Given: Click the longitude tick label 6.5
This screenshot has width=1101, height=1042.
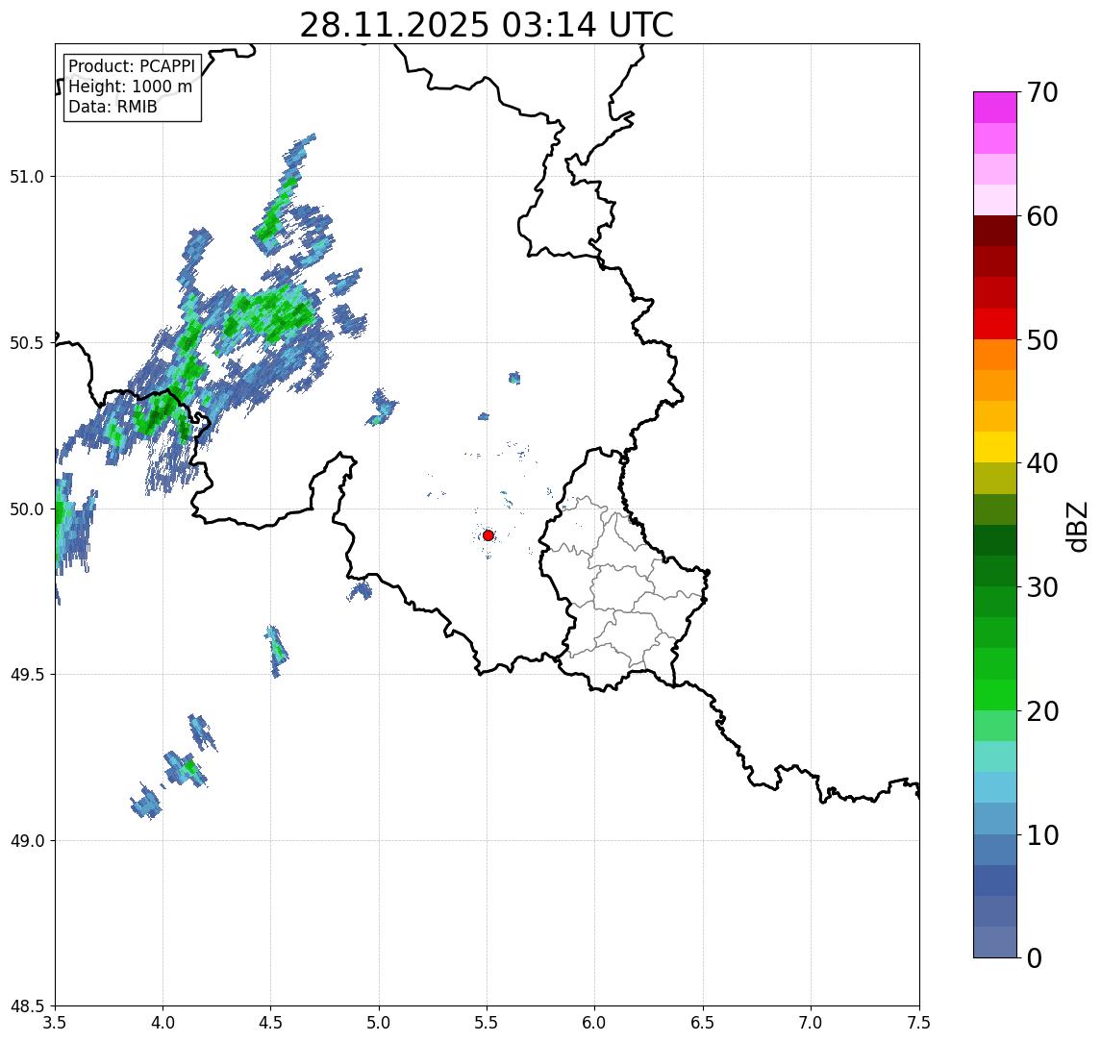Looking at the screenshot, I should click(704, 1023).
